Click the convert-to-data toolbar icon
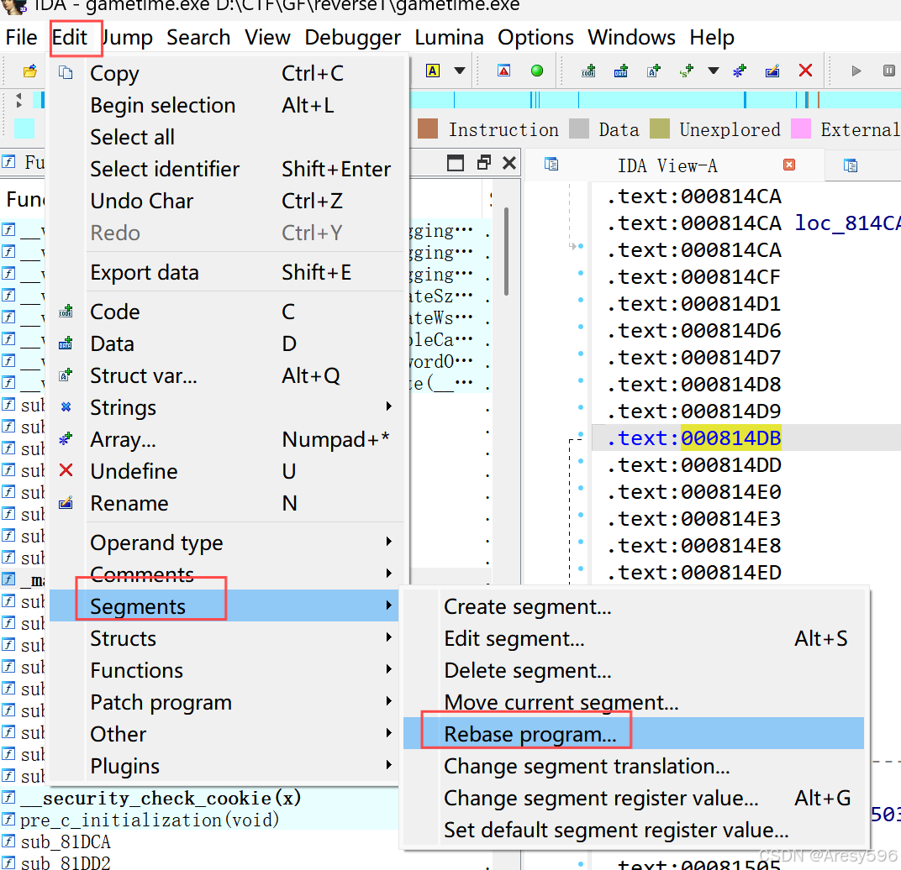The image size is (901, 870). (x=621, y=71)
